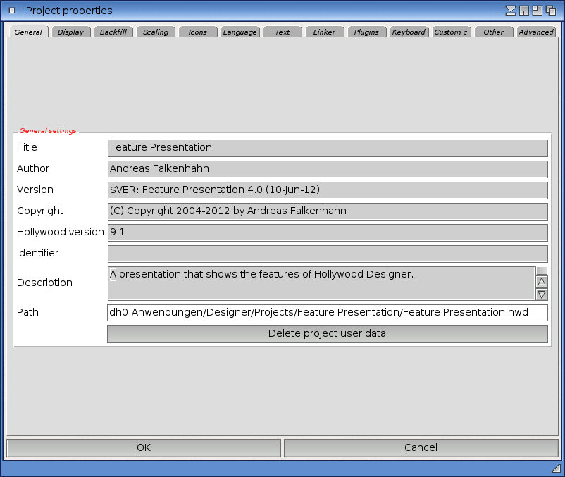Viewport: 565px width, 477px height.
Task: Click the window depth gadget in title bar
Action: pos(551,11)
